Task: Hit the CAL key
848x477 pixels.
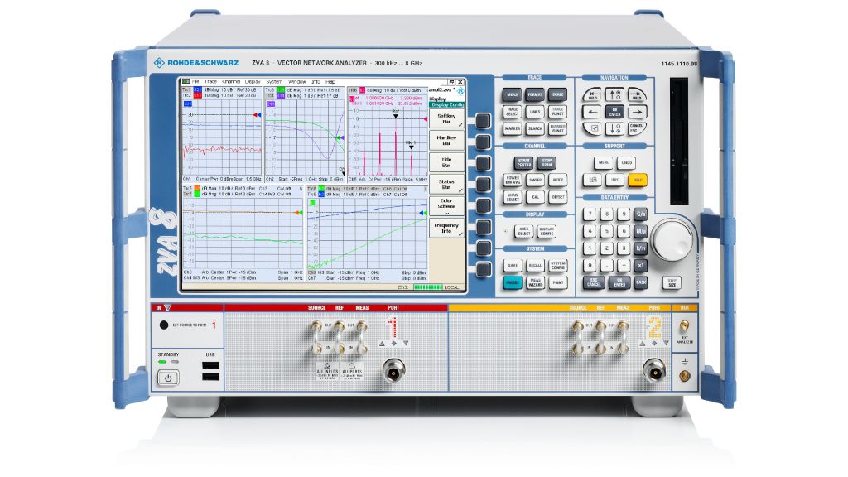Action: tap(535, 197)
